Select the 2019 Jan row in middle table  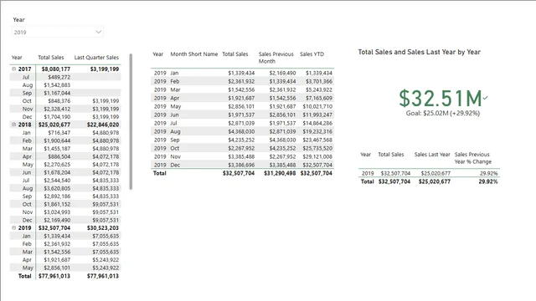coord(242,73)
